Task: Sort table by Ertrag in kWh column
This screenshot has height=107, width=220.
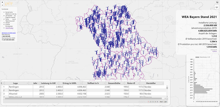Action: [x=70, y=83]
